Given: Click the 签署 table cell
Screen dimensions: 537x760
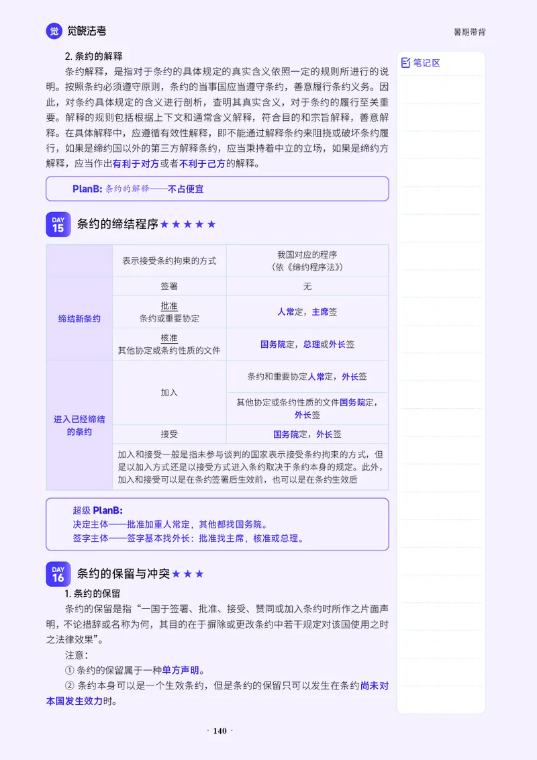Looking at the screenshot, I should [169, 287].
